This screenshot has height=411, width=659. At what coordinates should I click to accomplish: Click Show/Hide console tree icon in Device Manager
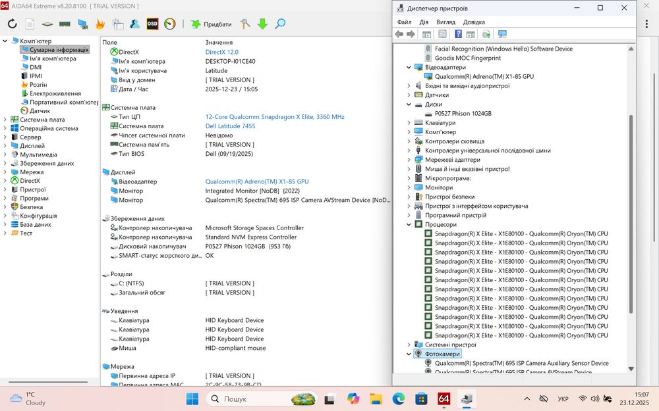coord(426,34)
